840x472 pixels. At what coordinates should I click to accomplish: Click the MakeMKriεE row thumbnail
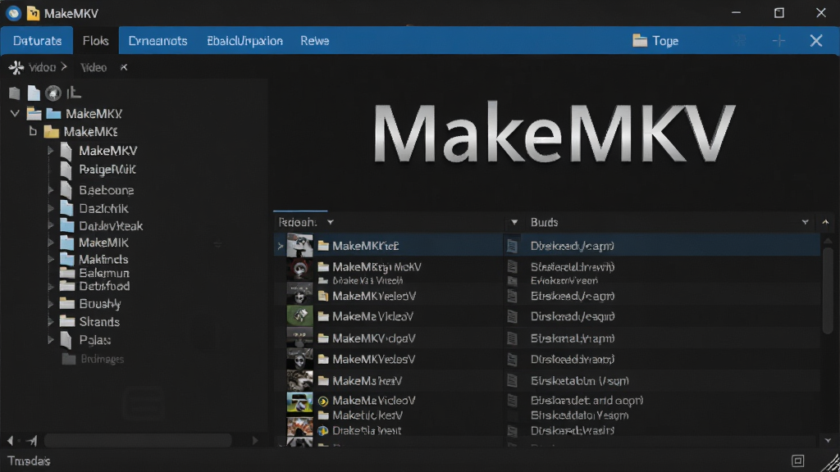[x=299, y=246]
